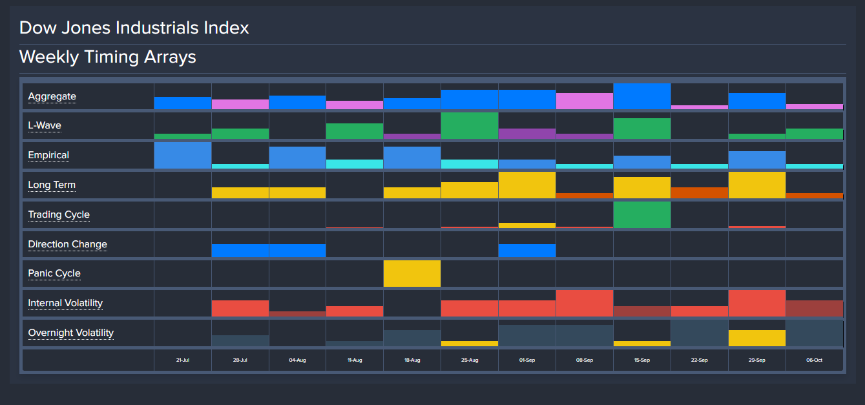The width and height of the screenshot is (865, 405).
Task: Click the green L-Wave bar for 11-Aug
Action: 355,131
